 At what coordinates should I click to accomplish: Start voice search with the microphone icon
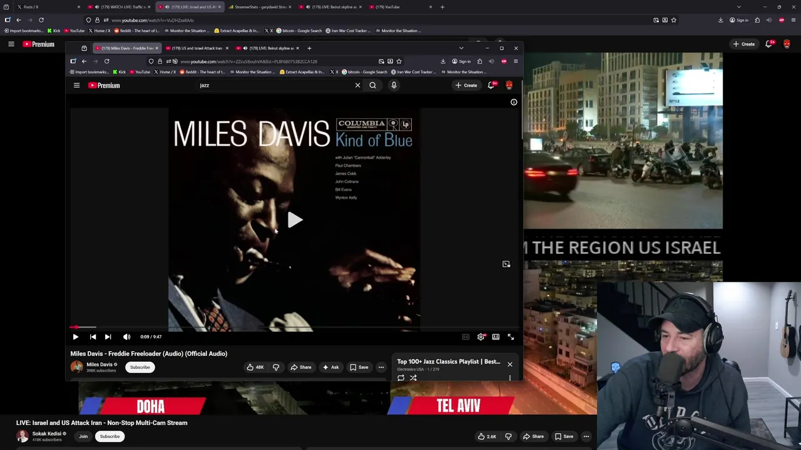tap(394, 85)
